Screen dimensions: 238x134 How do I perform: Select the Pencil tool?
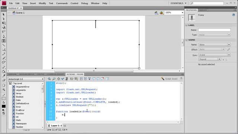click(x=4, y=54)
